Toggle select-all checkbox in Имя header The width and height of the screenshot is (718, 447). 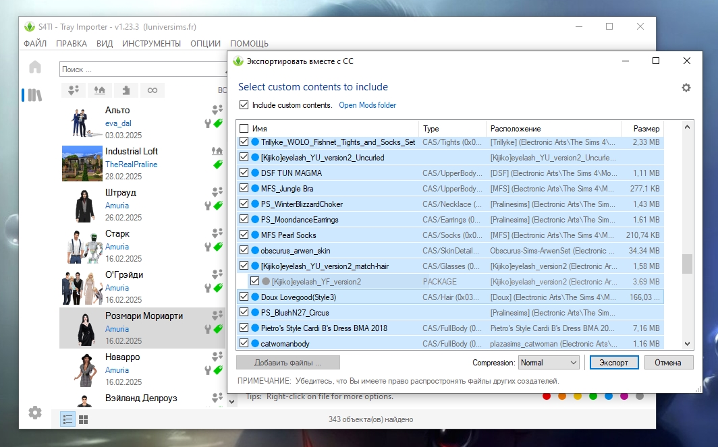(244, 129)
